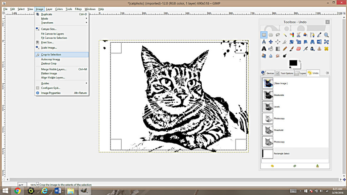This screenshot has width=347, height=195.
Task: Select the Paintbrush tool
Action: click(x=291, y=48)
